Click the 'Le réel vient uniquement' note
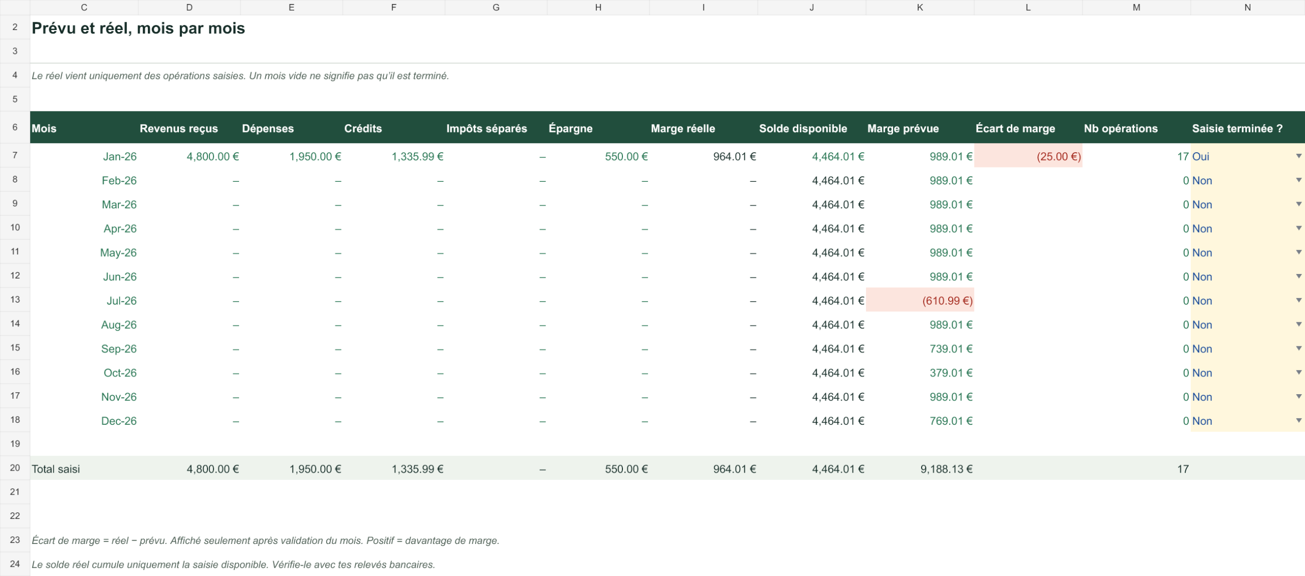1305x576 pixels. 240,76
